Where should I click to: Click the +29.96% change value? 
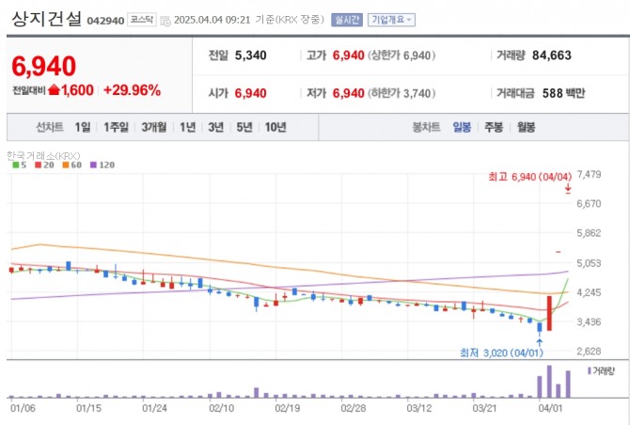[133, 90]
